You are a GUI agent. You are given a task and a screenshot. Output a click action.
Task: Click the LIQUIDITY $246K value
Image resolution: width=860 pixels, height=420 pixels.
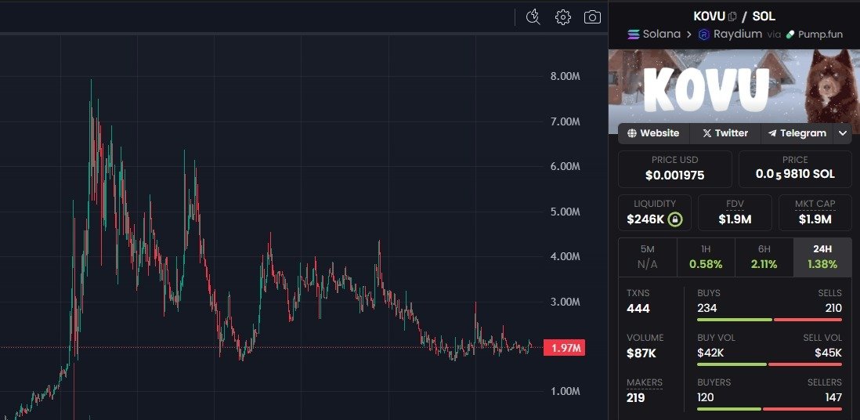[x=645, y=219]
